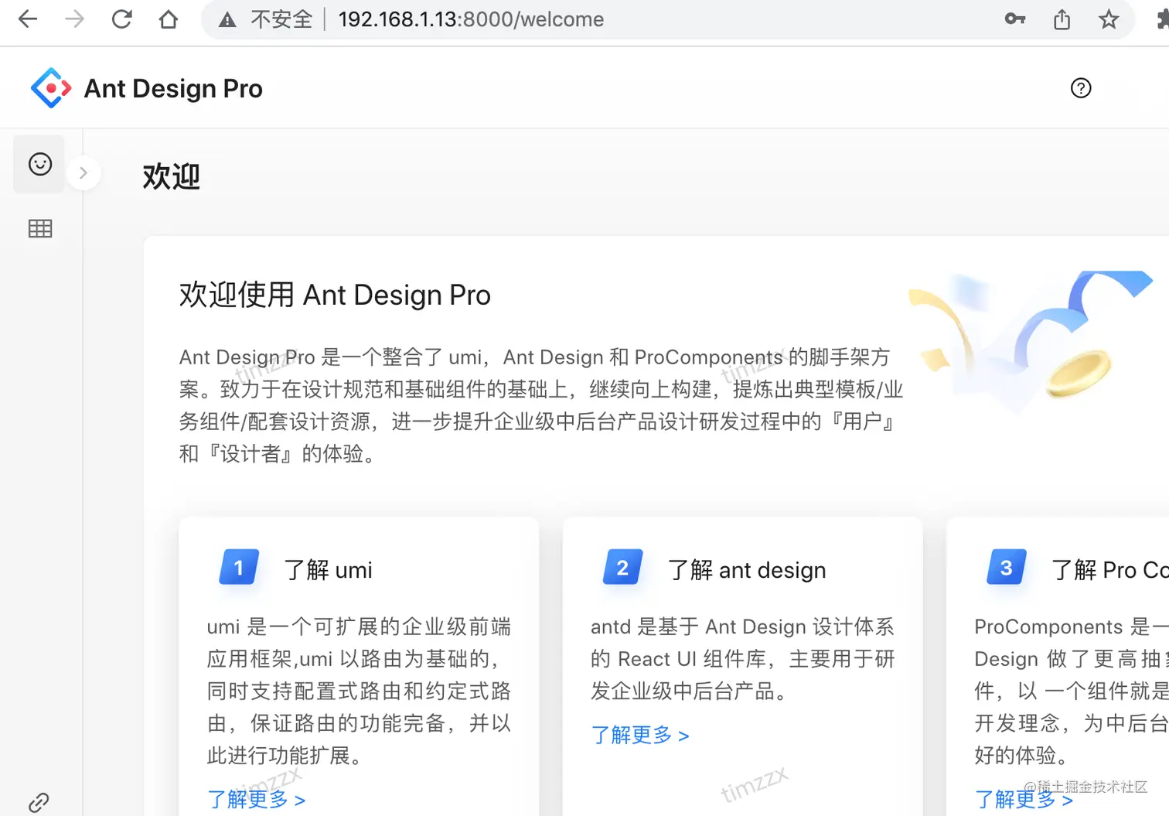Click the 了解 umi card title
This screenshot has width=1169, height=816.
(328, 570)
